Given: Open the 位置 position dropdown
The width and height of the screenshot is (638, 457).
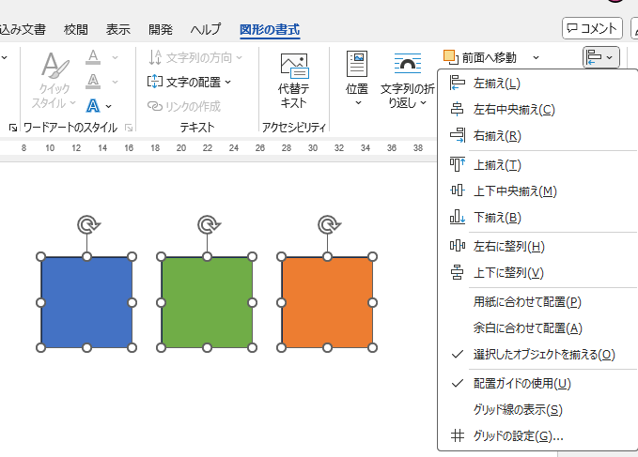Looking at the screenshot, I should tap(357, 79).
